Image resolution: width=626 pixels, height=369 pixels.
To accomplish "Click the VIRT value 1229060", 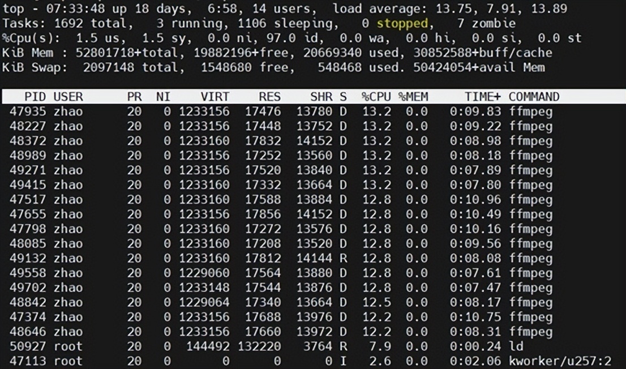I will point(204,273).
